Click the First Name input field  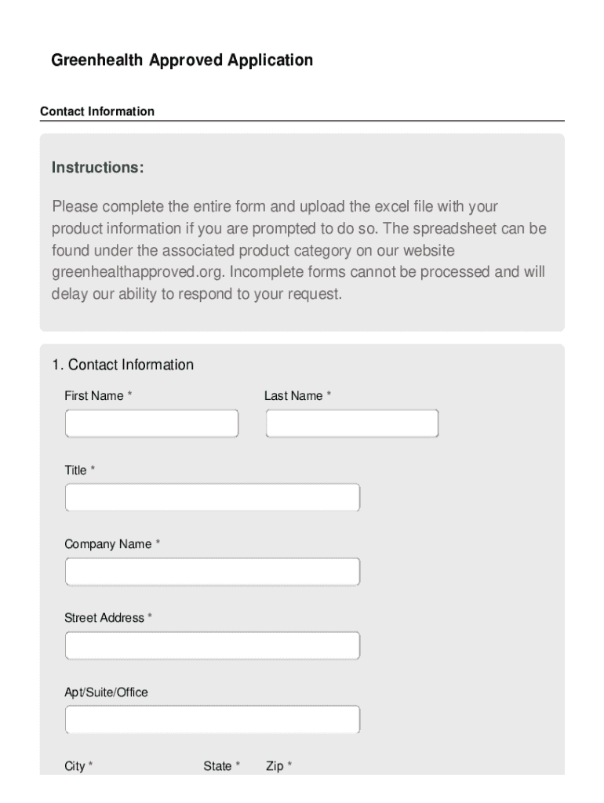pos(151,423)
